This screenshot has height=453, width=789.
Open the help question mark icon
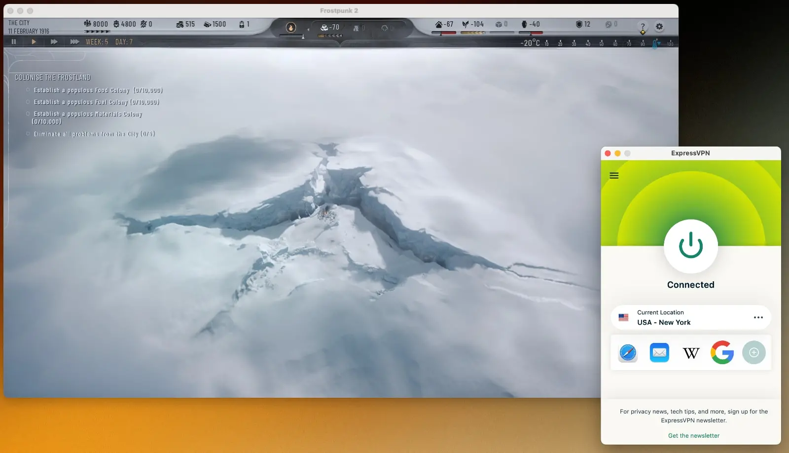click(x=642, y=27)
